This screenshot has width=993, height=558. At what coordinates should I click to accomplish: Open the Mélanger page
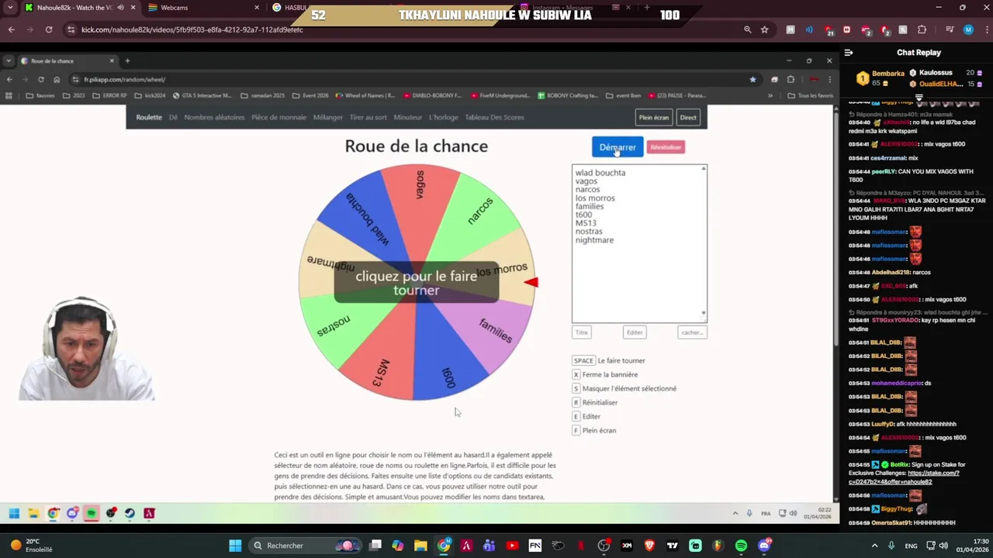click(327, 118)
